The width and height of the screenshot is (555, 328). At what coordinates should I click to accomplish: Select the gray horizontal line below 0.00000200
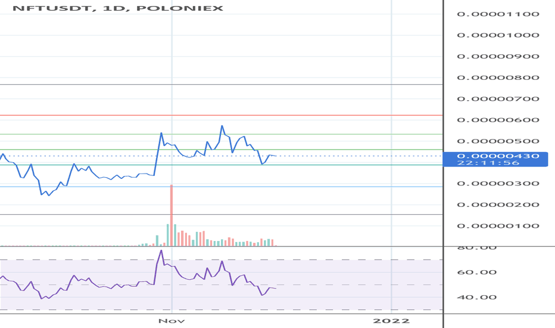coord(221,215)
